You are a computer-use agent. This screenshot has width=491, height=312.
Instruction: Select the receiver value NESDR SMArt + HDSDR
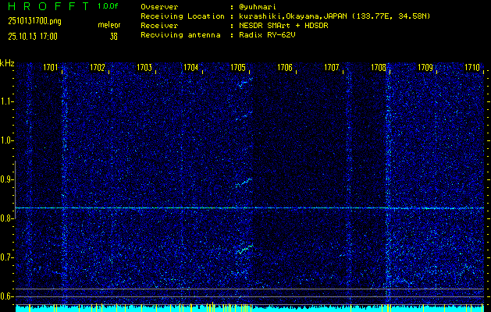[x=283, y=26]
